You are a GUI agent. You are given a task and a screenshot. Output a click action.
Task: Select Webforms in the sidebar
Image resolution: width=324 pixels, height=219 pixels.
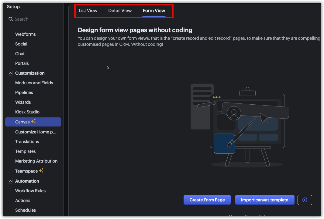26,34
